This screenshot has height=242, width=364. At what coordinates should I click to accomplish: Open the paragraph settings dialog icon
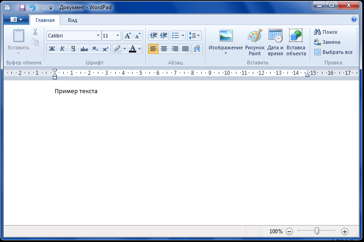pyautogui.click(x=197, y=49)
